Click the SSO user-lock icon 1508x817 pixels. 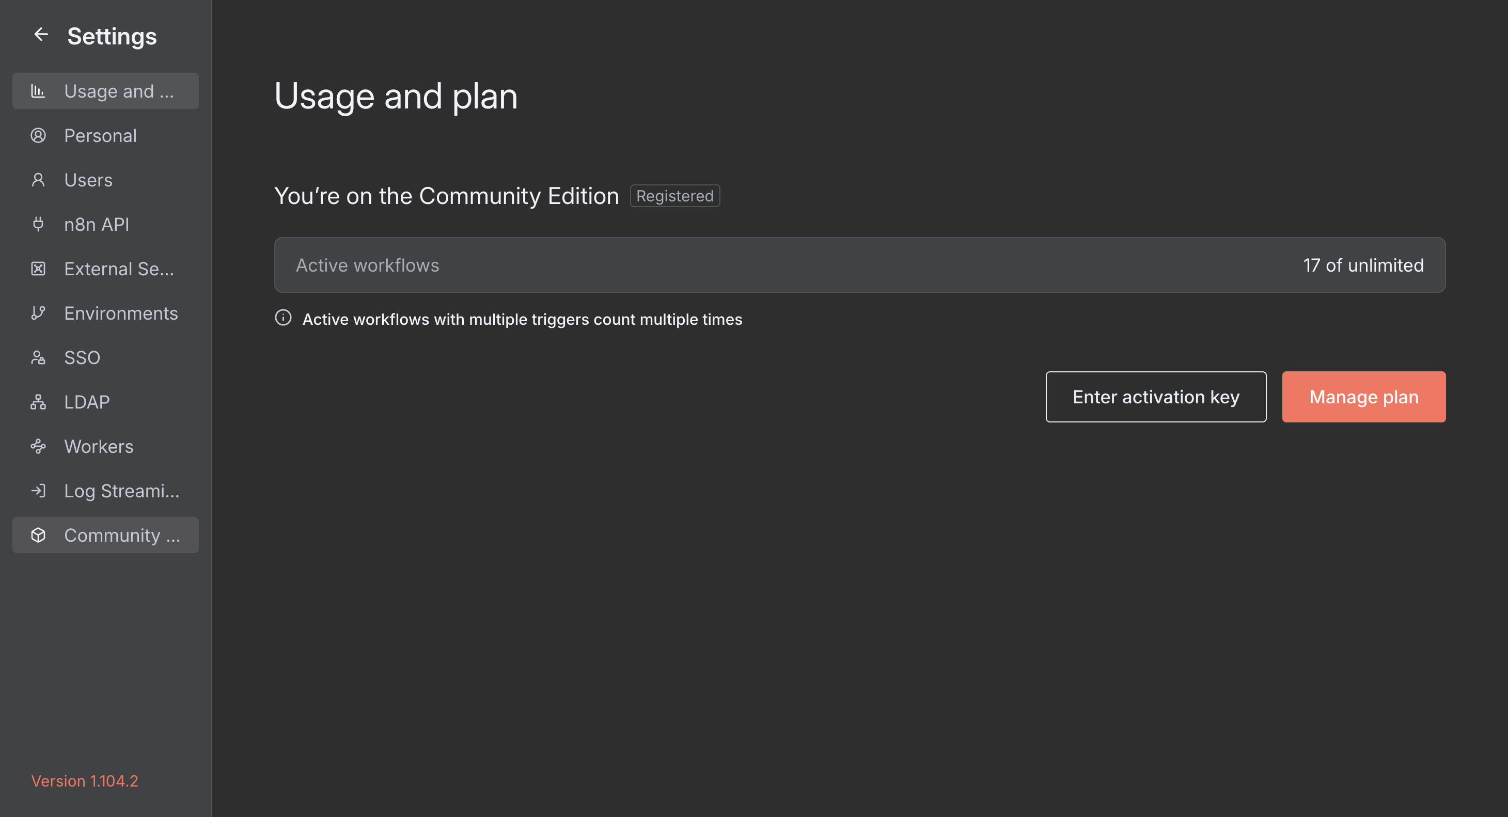coord(38,357)
